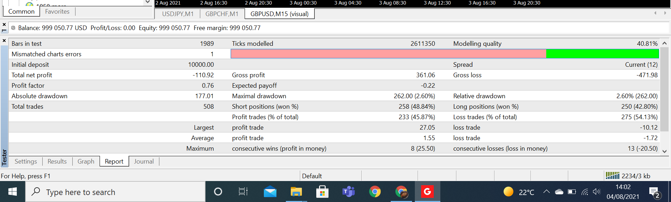Click report vertical scrollbar thumb
This screenshot has width=671, height=202.
(664, 89)
